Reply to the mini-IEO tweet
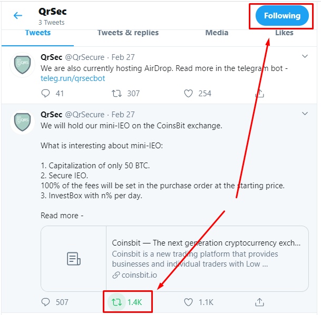 pyautogui.click(x=45, y=302)
